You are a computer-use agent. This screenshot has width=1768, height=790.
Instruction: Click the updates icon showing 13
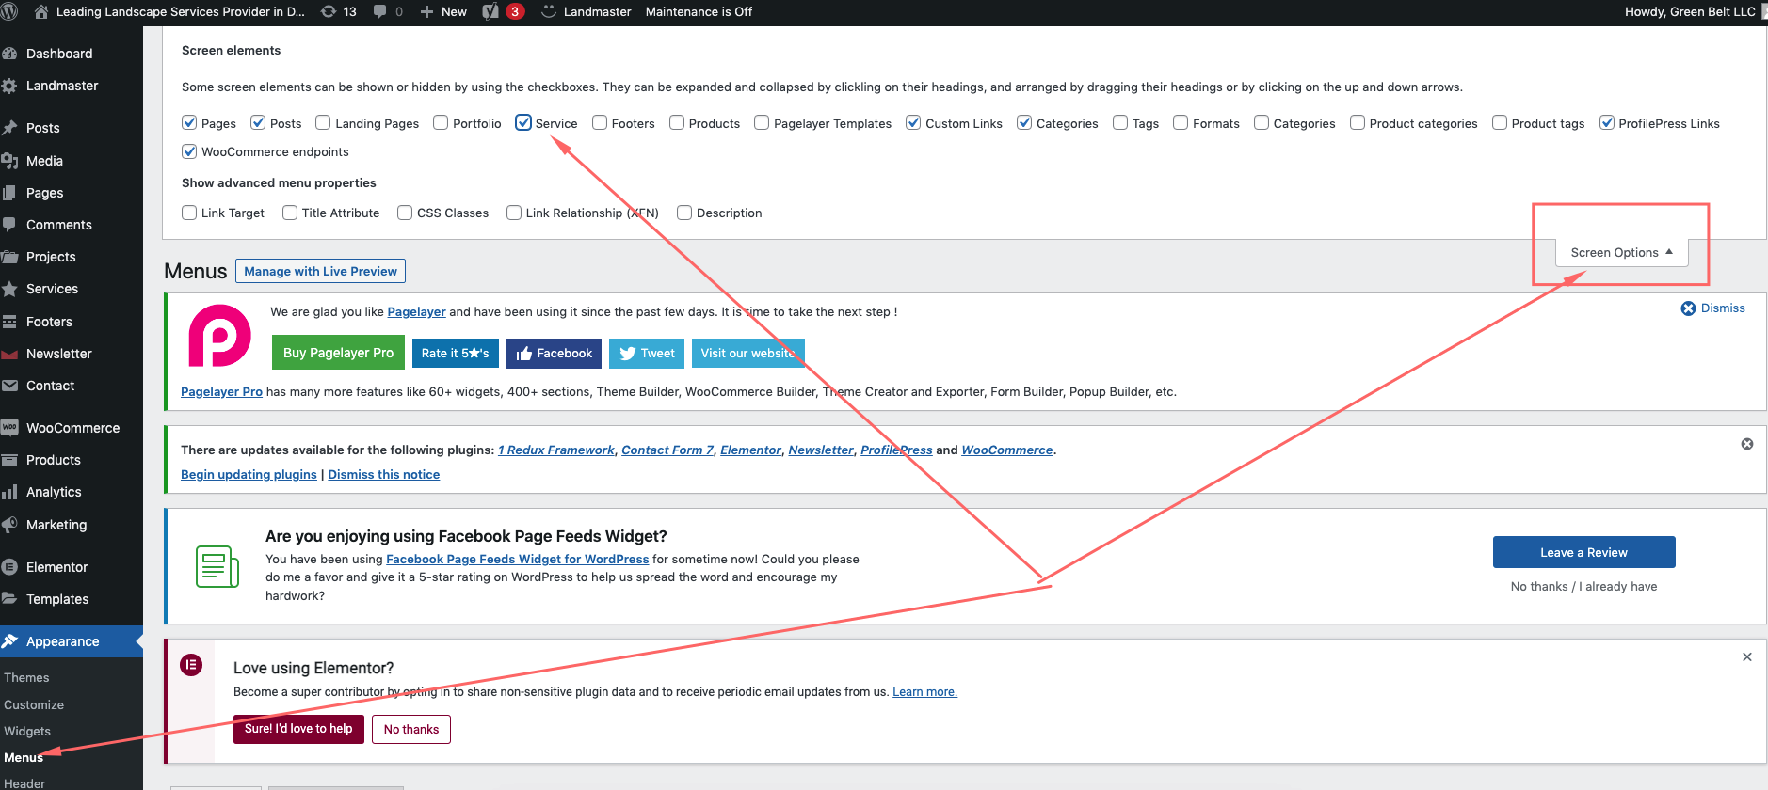click(x=329, y=11)
